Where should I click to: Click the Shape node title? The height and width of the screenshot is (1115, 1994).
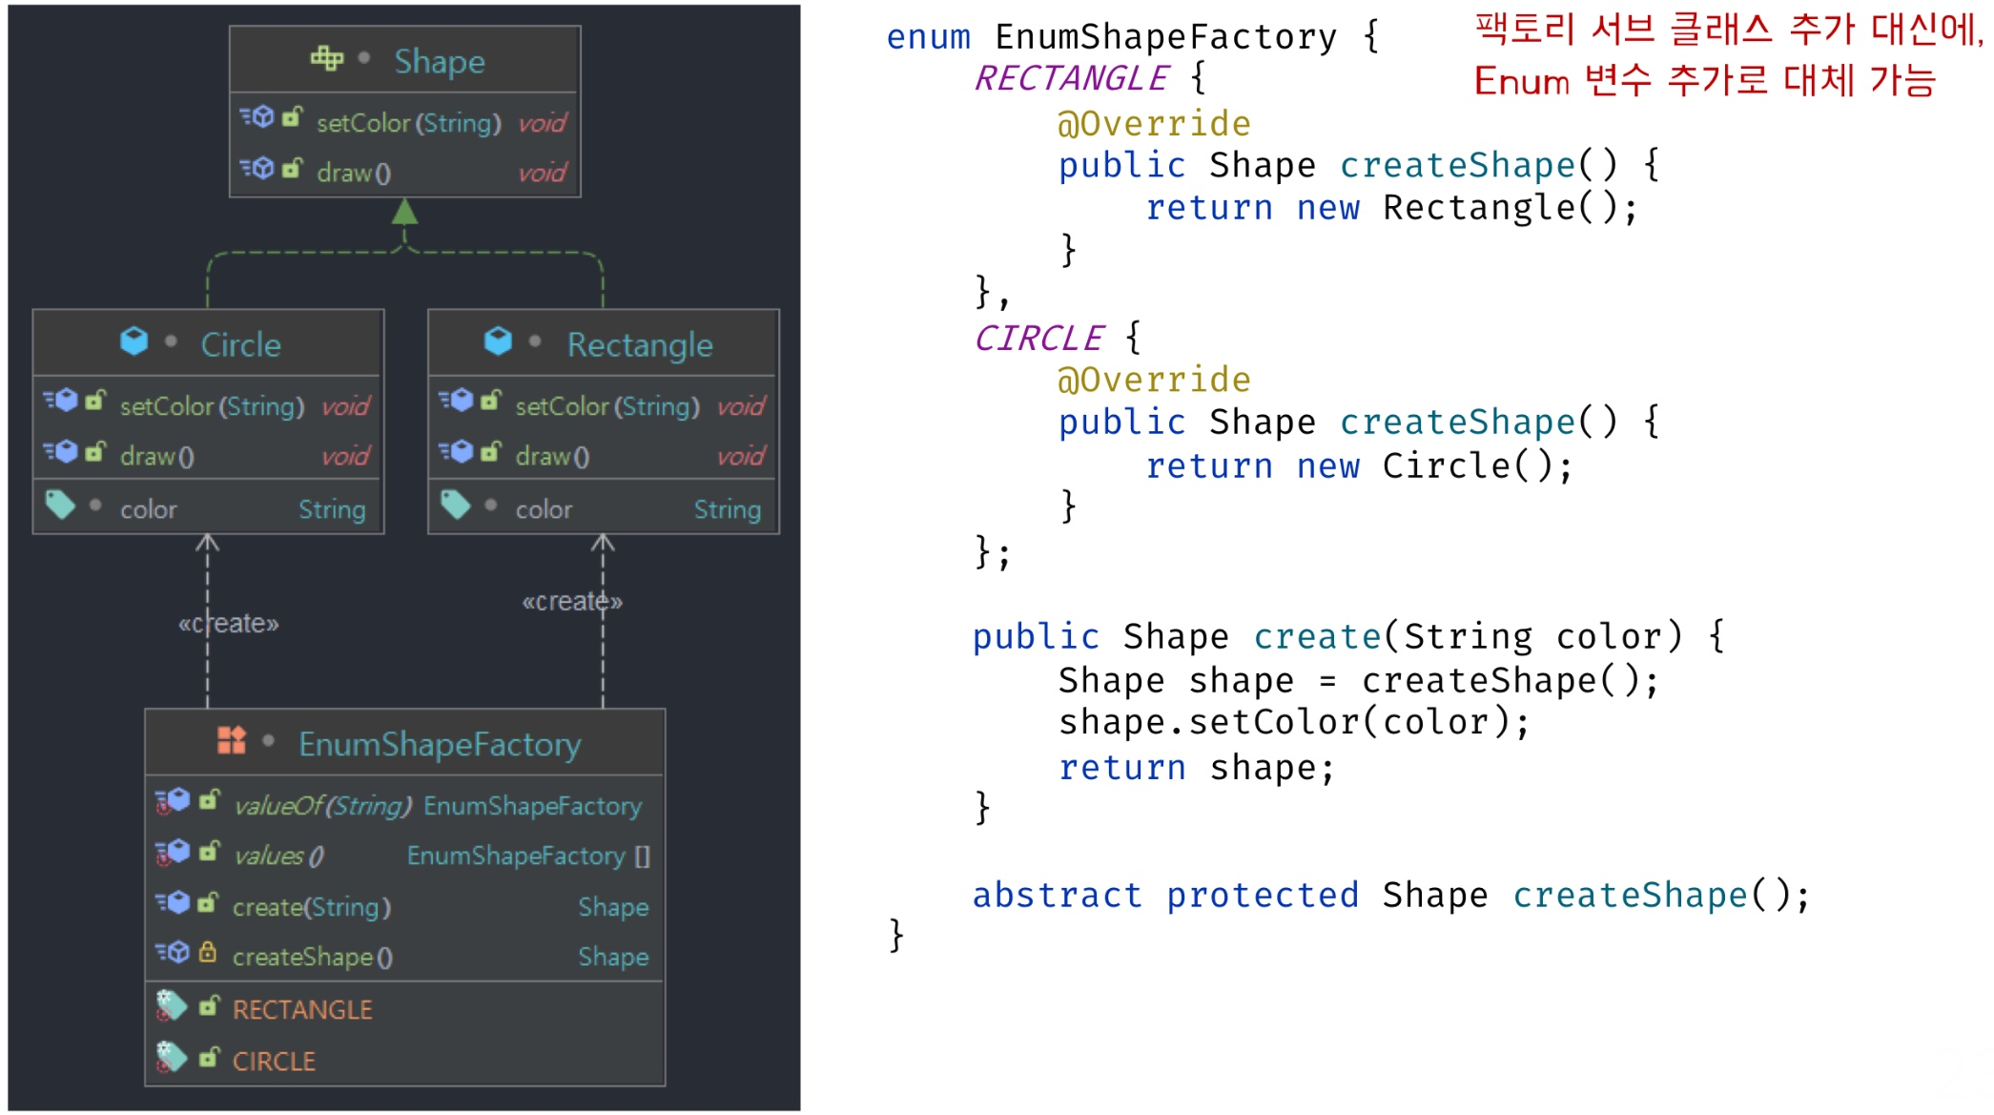point(440,61)
